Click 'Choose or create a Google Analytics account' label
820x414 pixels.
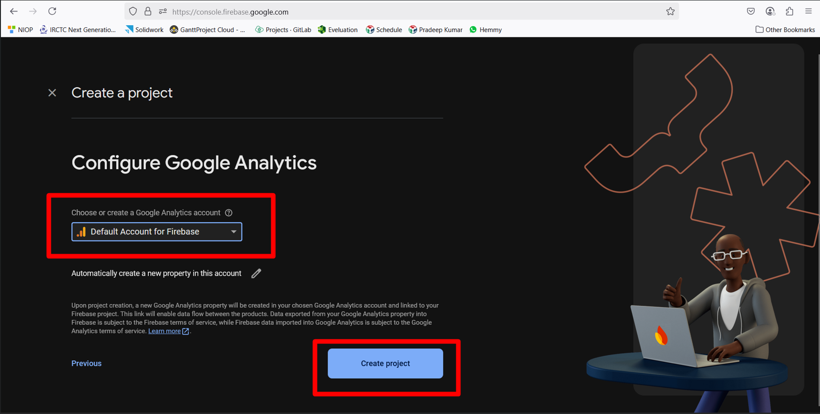click(x=146, y=212)
